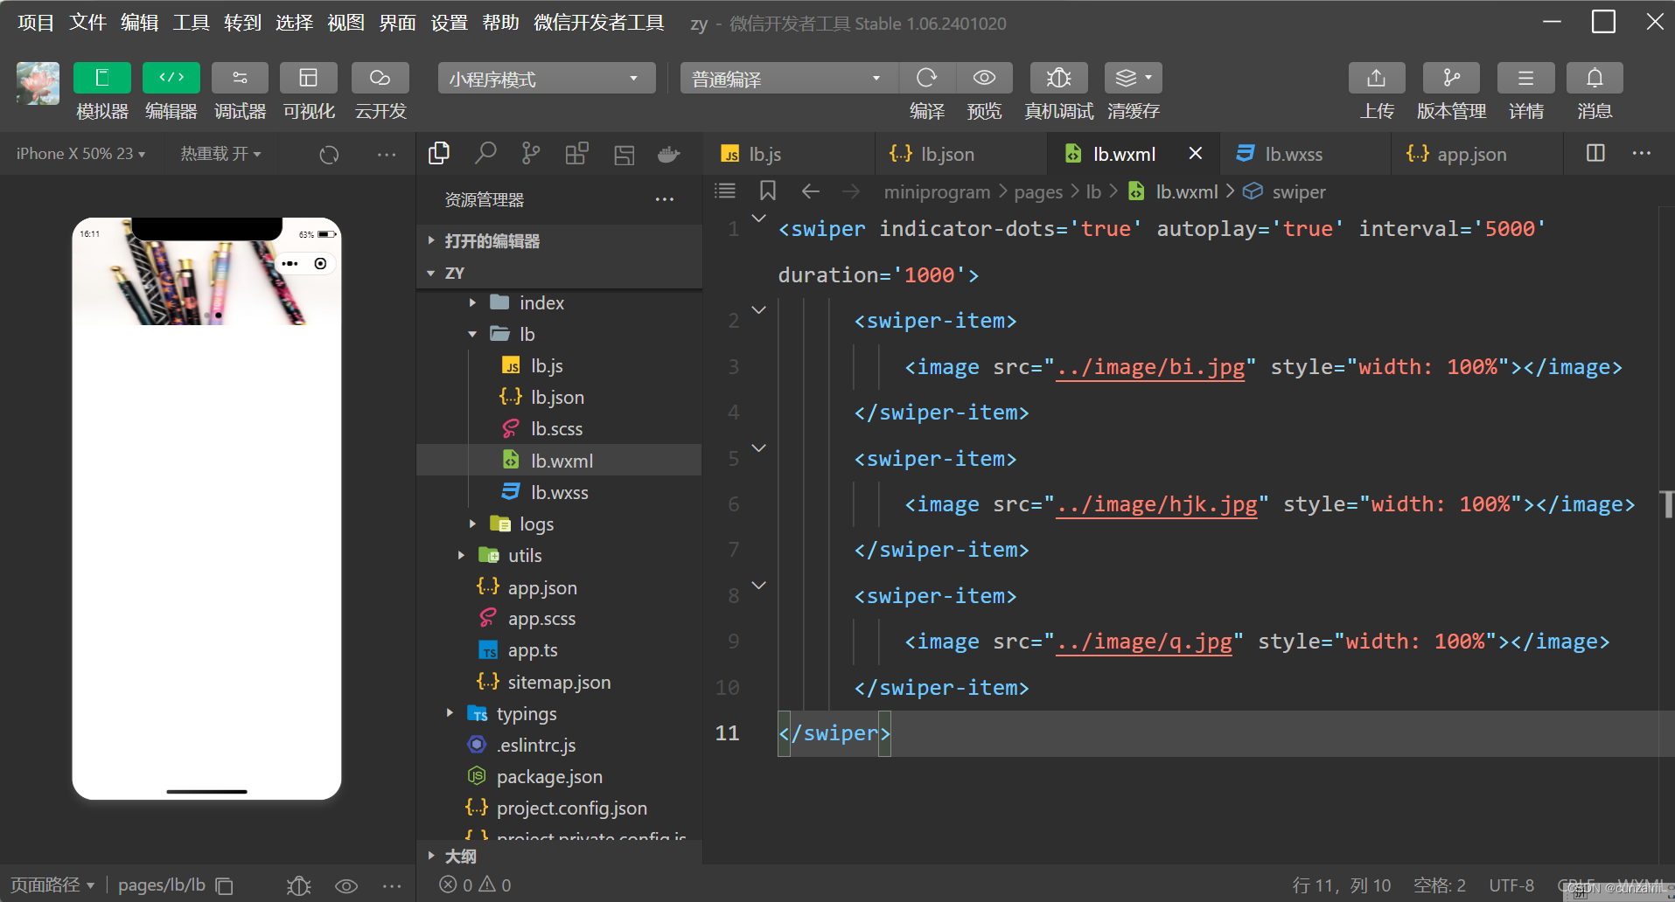Image resolution: width=1675 pixels, height=902 pixels.
Task: Click the upload icon button
Action: point(1377,78)
